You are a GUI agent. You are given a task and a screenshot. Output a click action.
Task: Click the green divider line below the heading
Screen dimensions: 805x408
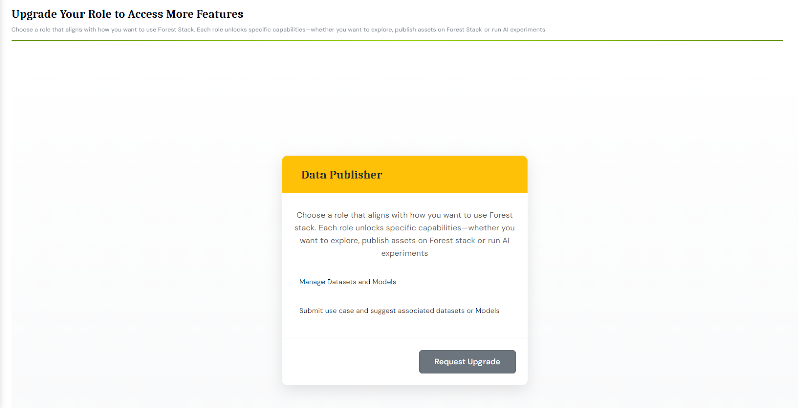[x=397, y=40]
